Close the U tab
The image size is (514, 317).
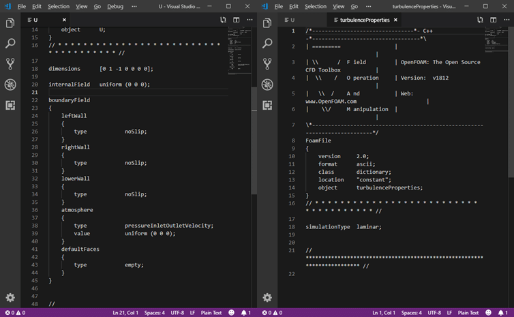point(64,20)
